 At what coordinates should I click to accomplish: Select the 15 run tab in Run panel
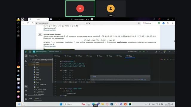click(38, 98)
